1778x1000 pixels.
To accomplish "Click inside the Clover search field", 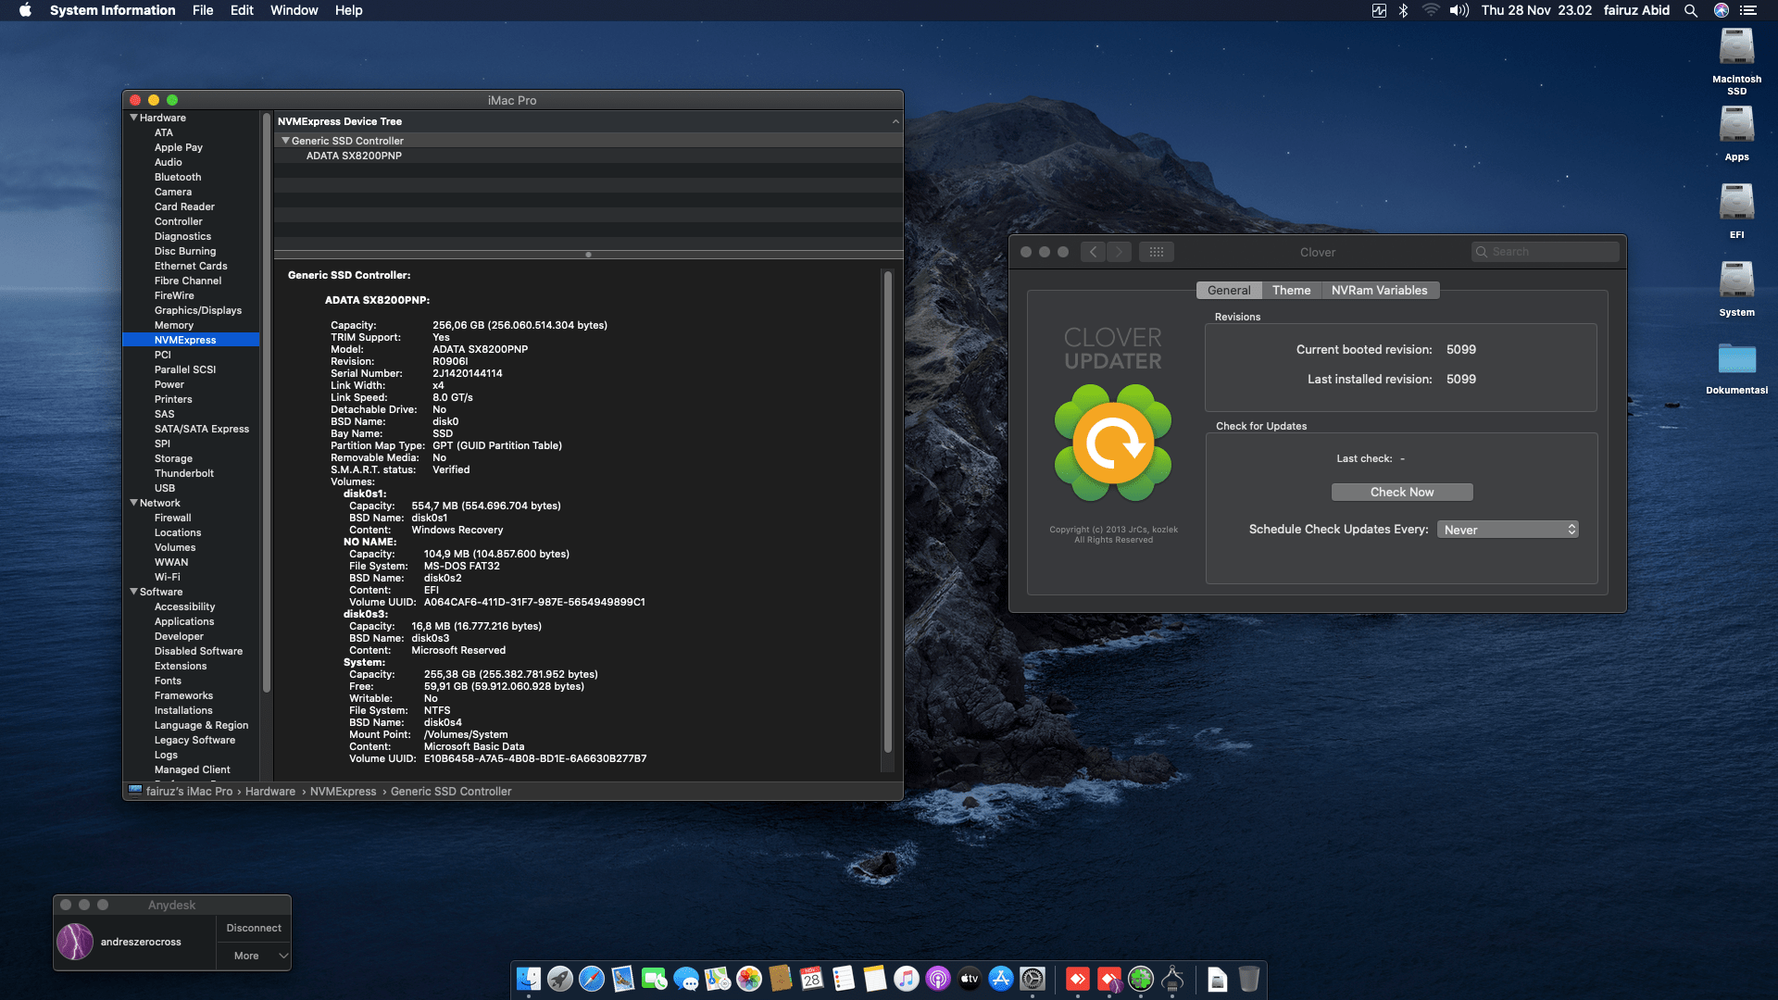I will click(1545, 251).
